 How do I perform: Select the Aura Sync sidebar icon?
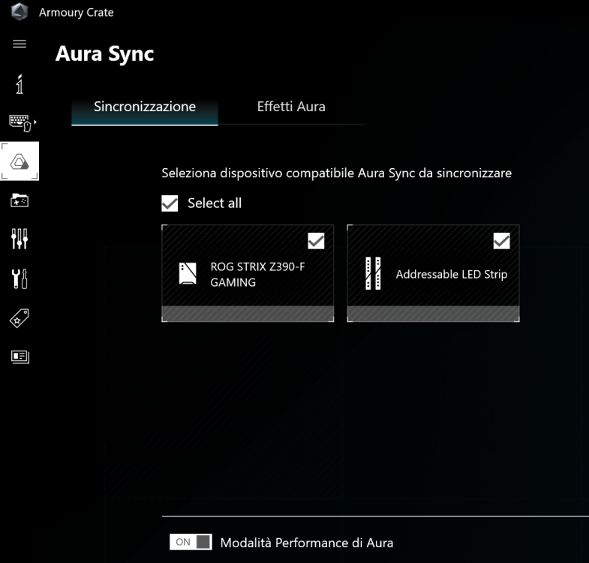pos(20,161)
